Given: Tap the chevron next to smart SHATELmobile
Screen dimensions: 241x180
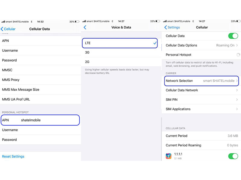Looking at the screenshot, I should 237,81.
